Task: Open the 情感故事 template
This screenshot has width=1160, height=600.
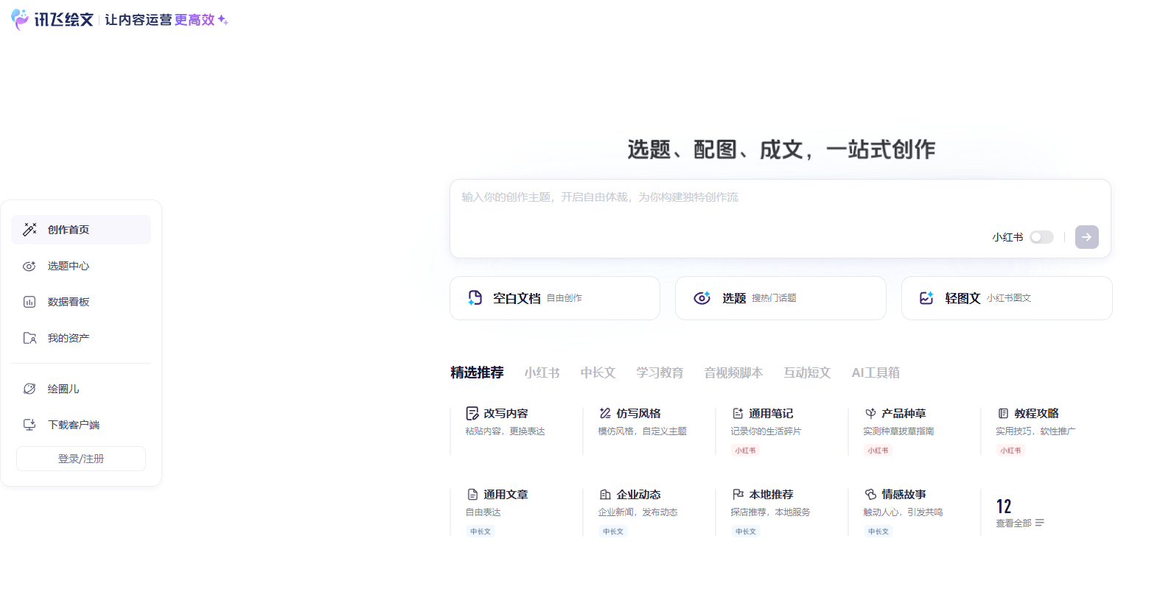Action: click(x=904, y=495)
